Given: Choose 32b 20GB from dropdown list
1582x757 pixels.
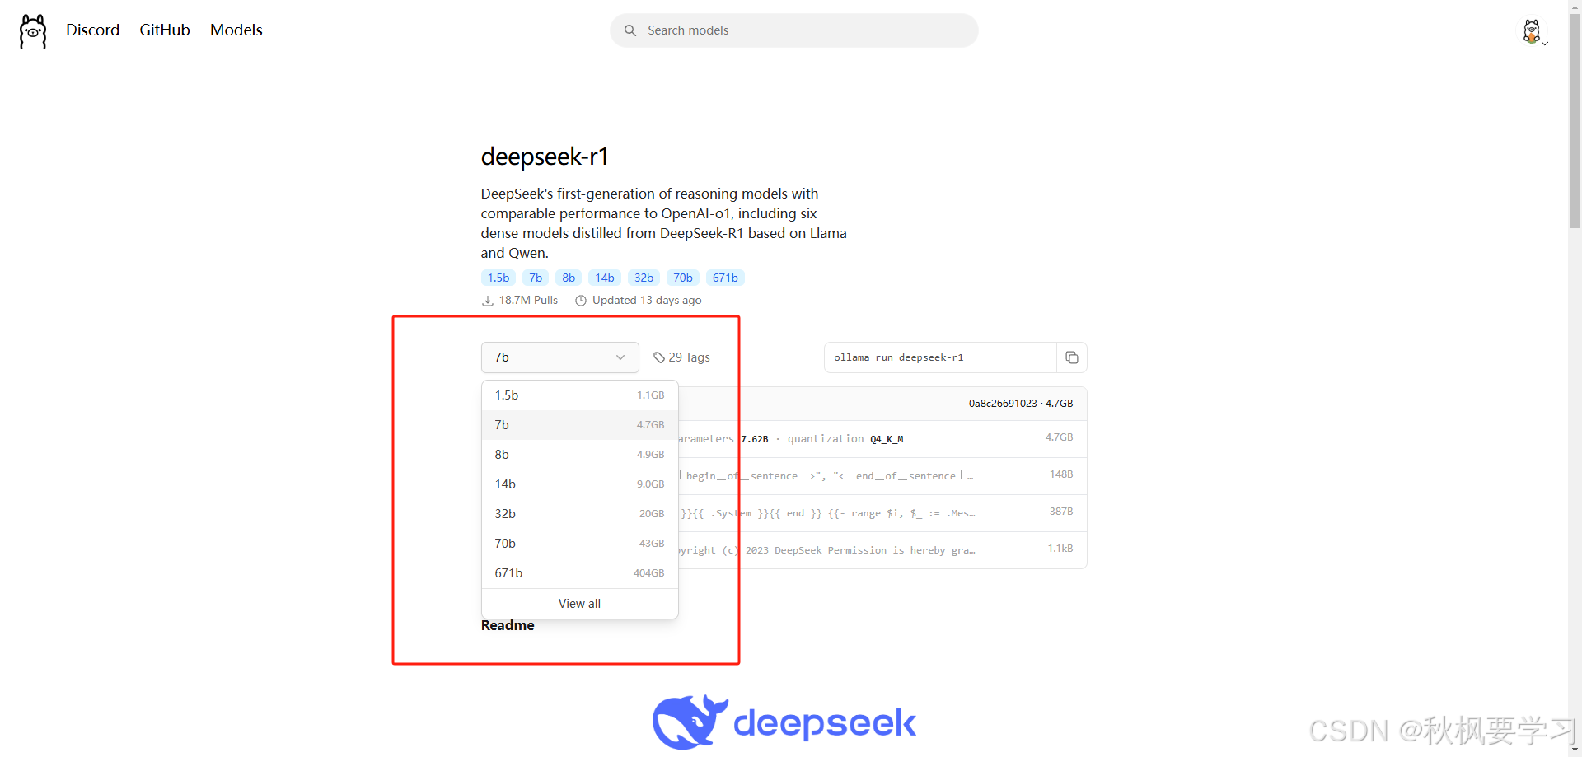Looking at the screenshot, I should click(579, 514).
